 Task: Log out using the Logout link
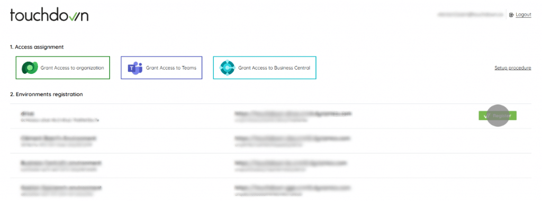coord(523,15)
